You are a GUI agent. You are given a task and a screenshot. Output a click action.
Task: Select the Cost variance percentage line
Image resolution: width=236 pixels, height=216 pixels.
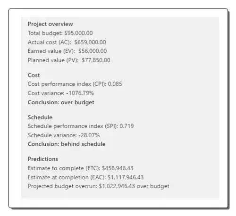pos(61,93)
